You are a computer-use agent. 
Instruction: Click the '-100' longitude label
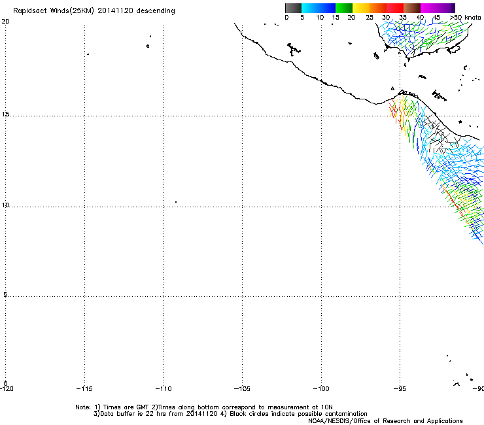(x=321, y=388)
